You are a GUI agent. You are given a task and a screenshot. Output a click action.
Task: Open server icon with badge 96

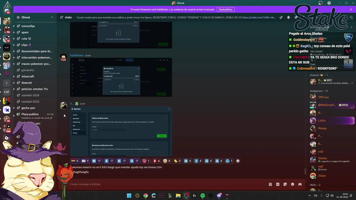(x=7, y=30)
